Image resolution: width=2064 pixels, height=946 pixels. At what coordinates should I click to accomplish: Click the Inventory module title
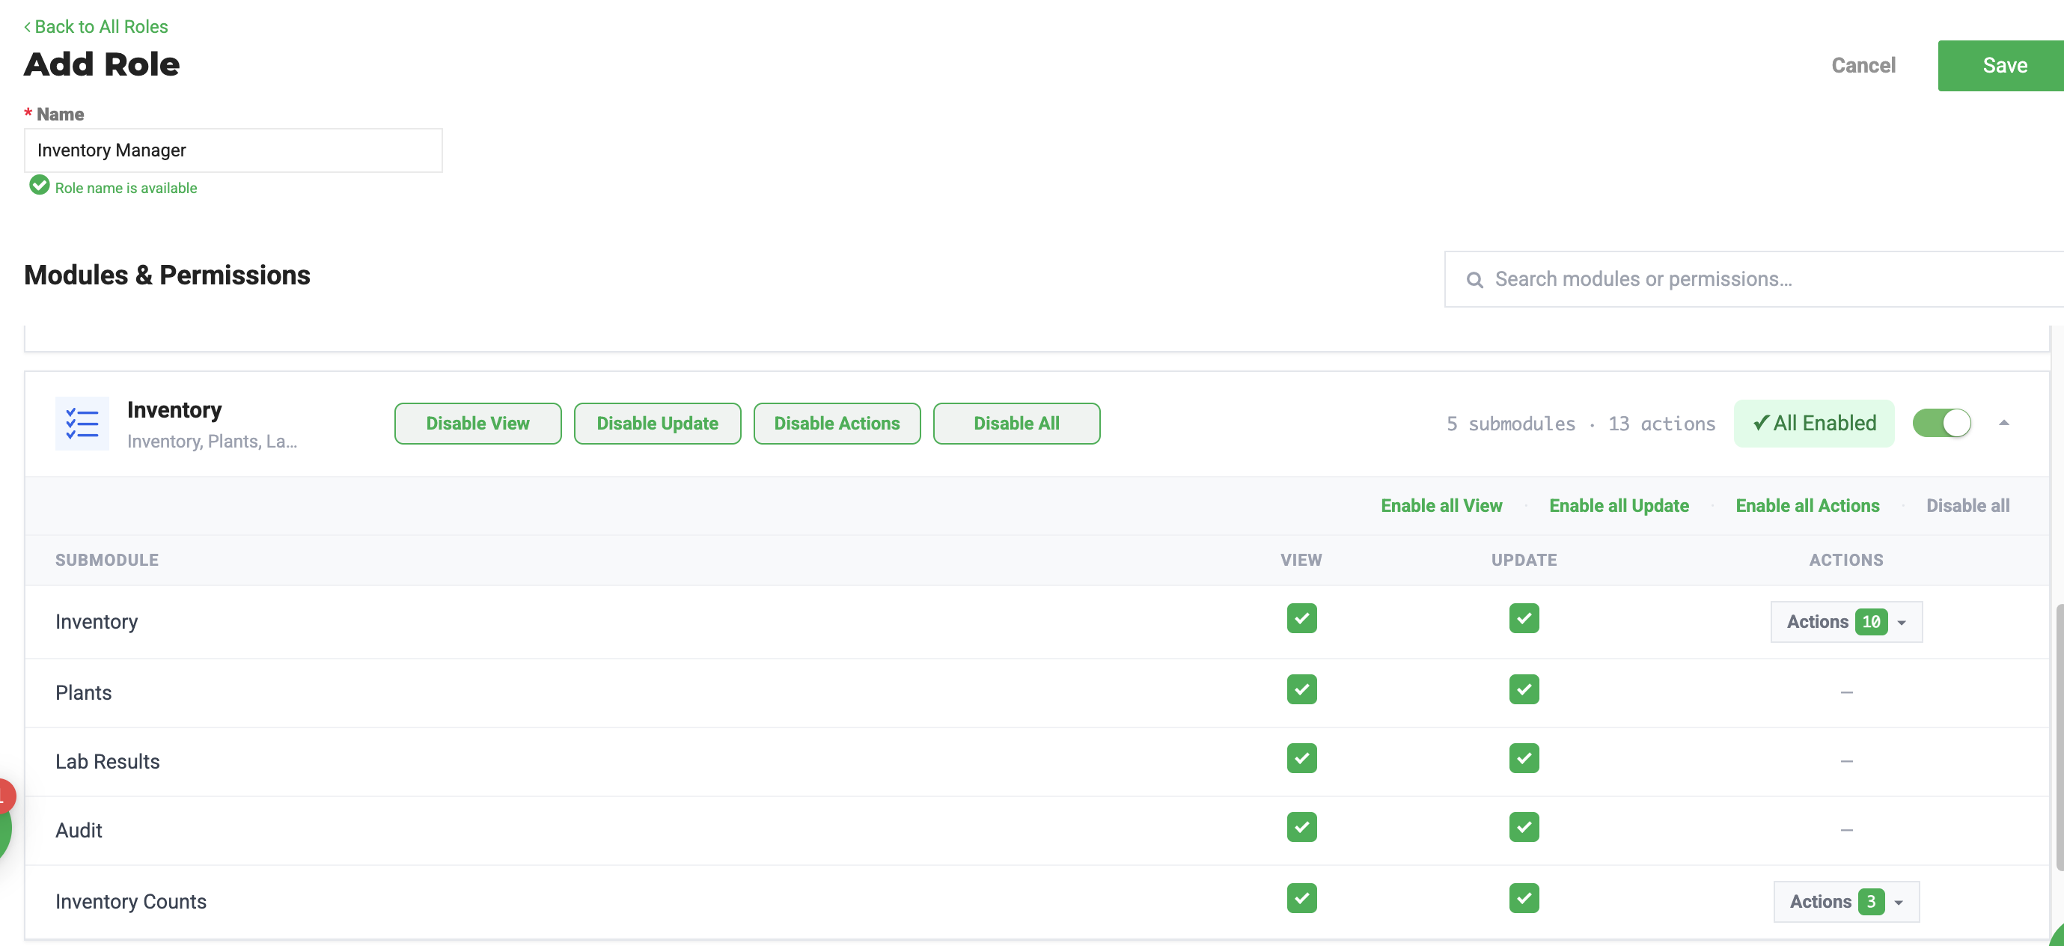coord(174,409)
